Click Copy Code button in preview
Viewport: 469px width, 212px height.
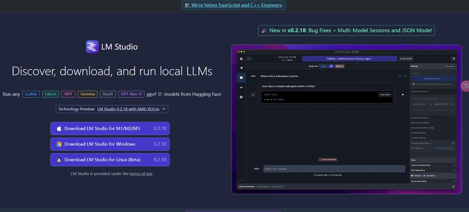pos(385,95)
